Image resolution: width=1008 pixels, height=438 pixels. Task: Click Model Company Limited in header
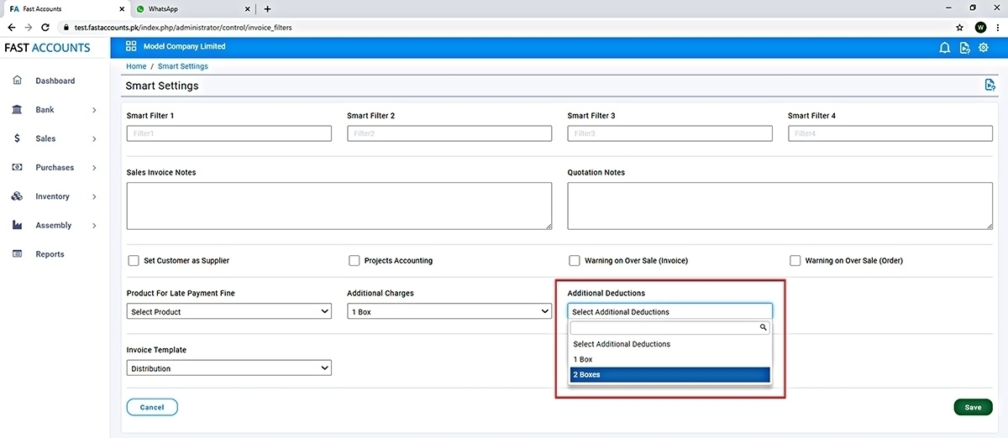coord(185,47)
